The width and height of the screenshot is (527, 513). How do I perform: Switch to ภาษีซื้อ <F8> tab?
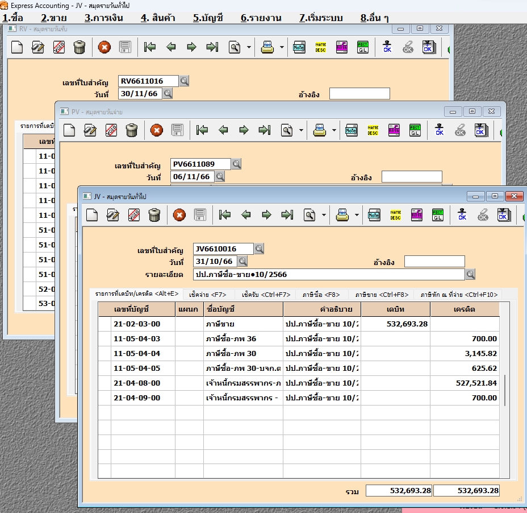(321, 295)
